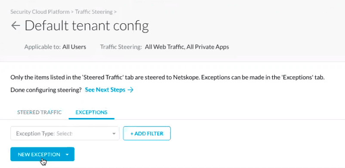
Task: Click the plus sign in Add Filter
Action: 132,134
